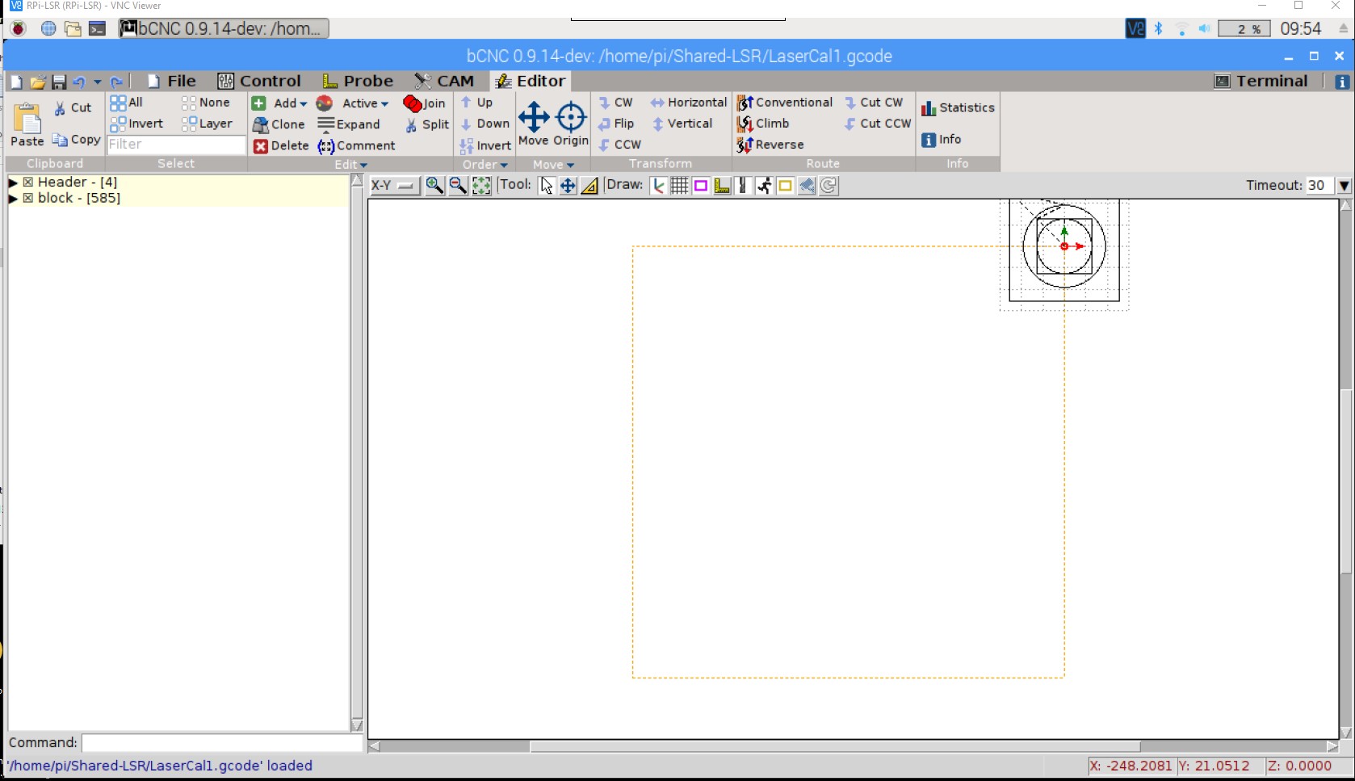Mirror selection Horizontal
1355x781 pixels.
689,103
